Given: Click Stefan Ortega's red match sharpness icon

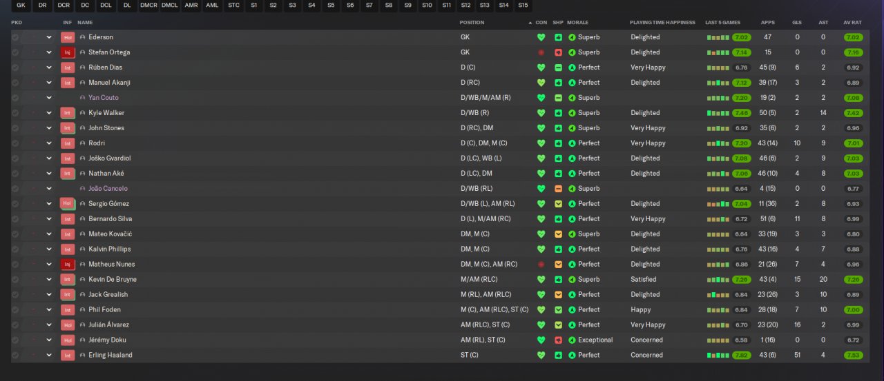Looking at the screenshot, I should [x=558, y=52].
